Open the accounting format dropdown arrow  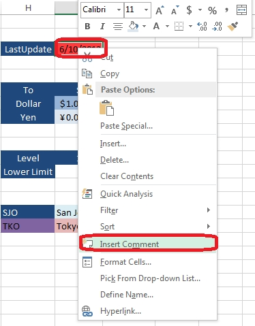click(x=200, y=10)
